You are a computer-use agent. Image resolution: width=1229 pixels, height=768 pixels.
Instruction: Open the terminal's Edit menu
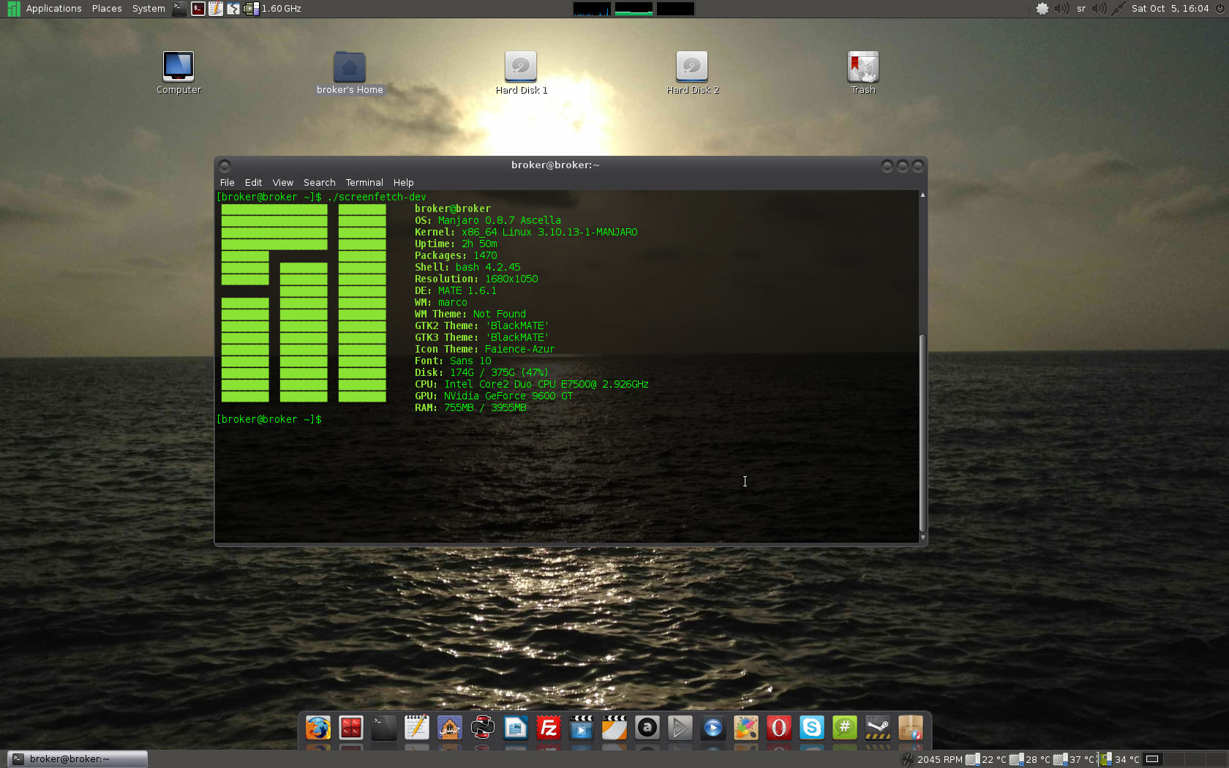tap(253, 183)
